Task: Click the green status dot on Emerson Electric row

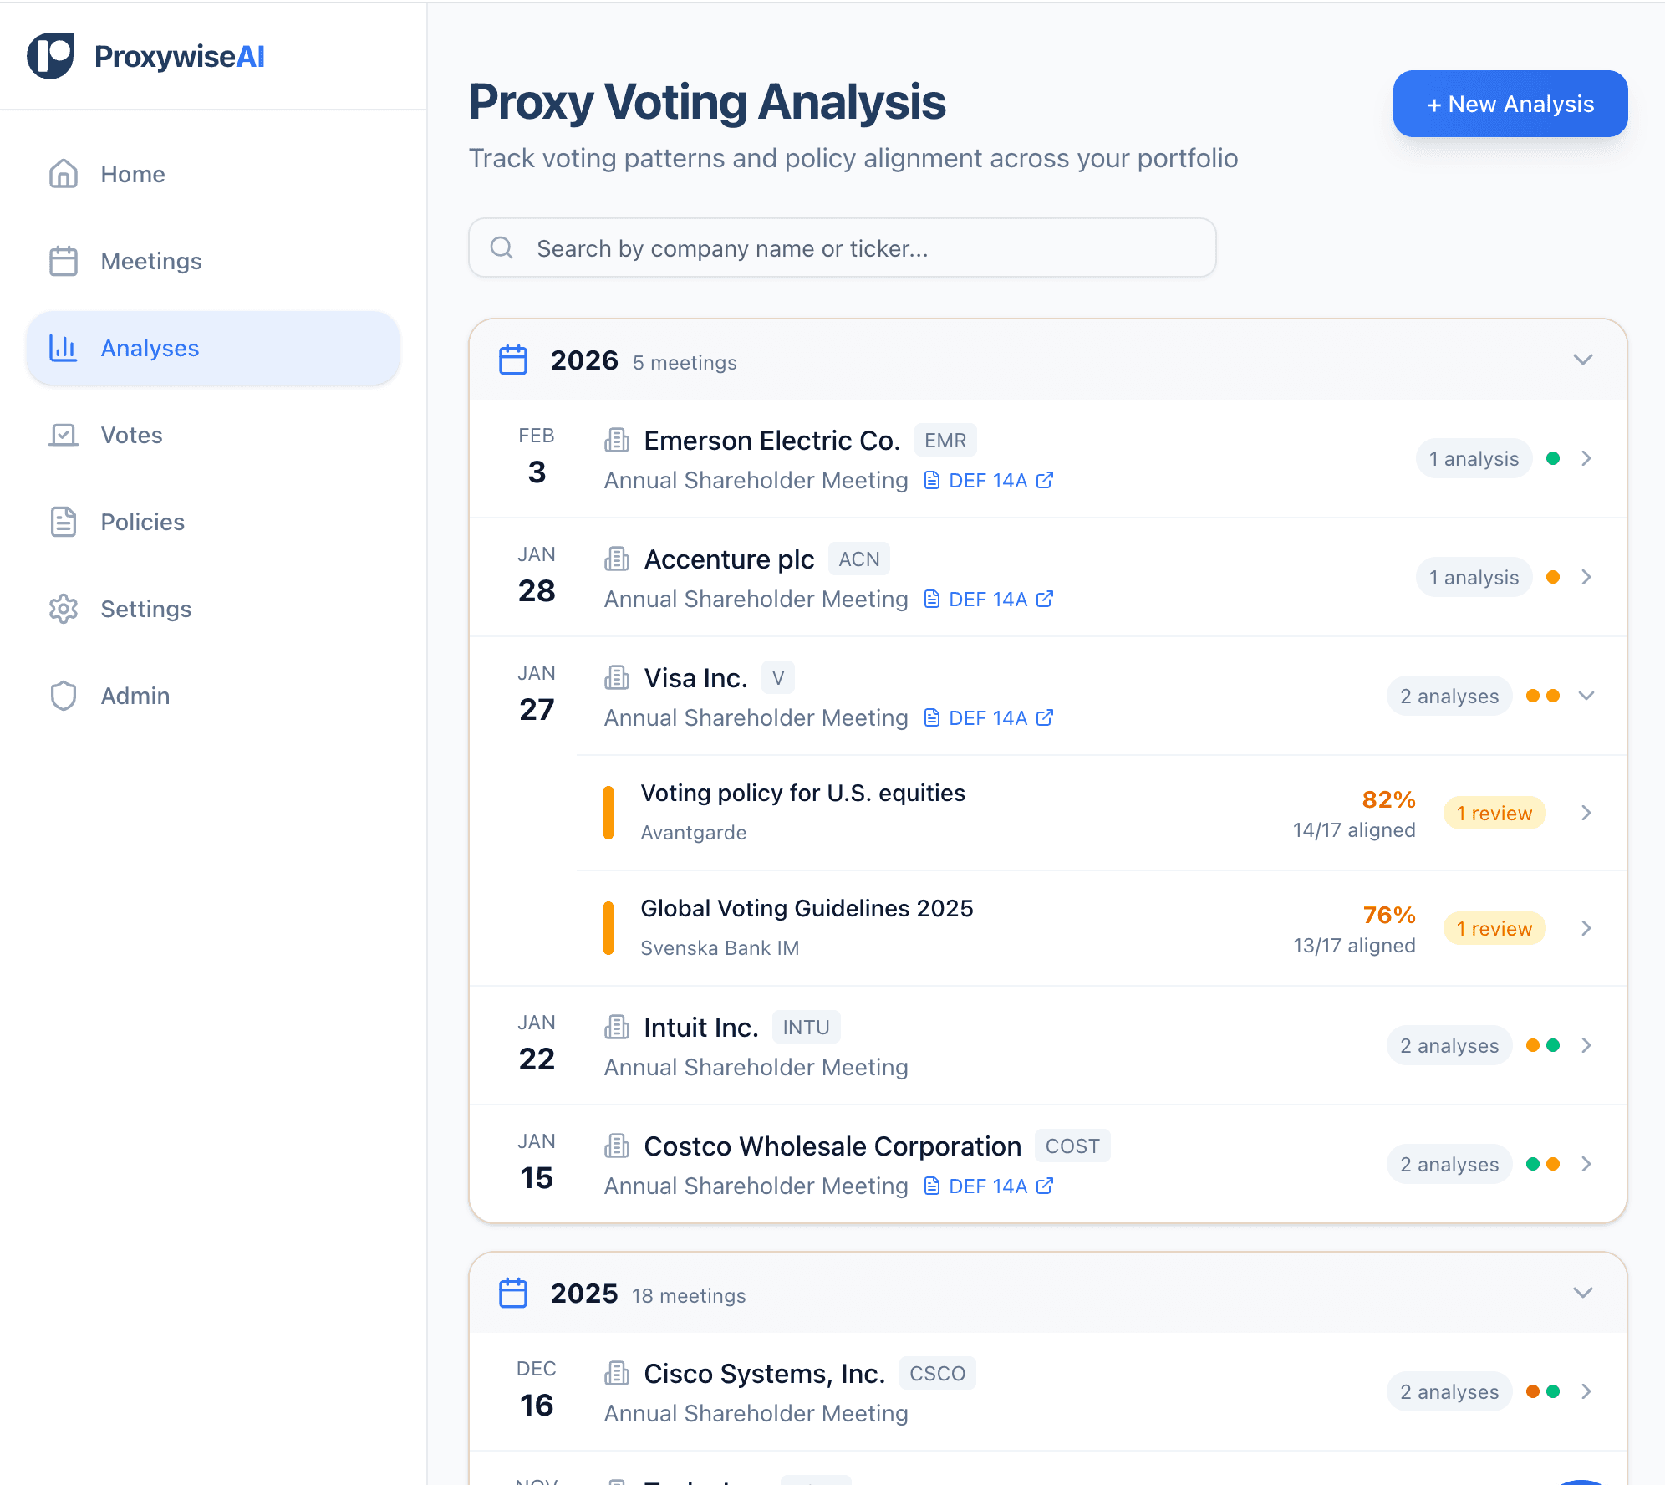Action: click(1553, 458)
